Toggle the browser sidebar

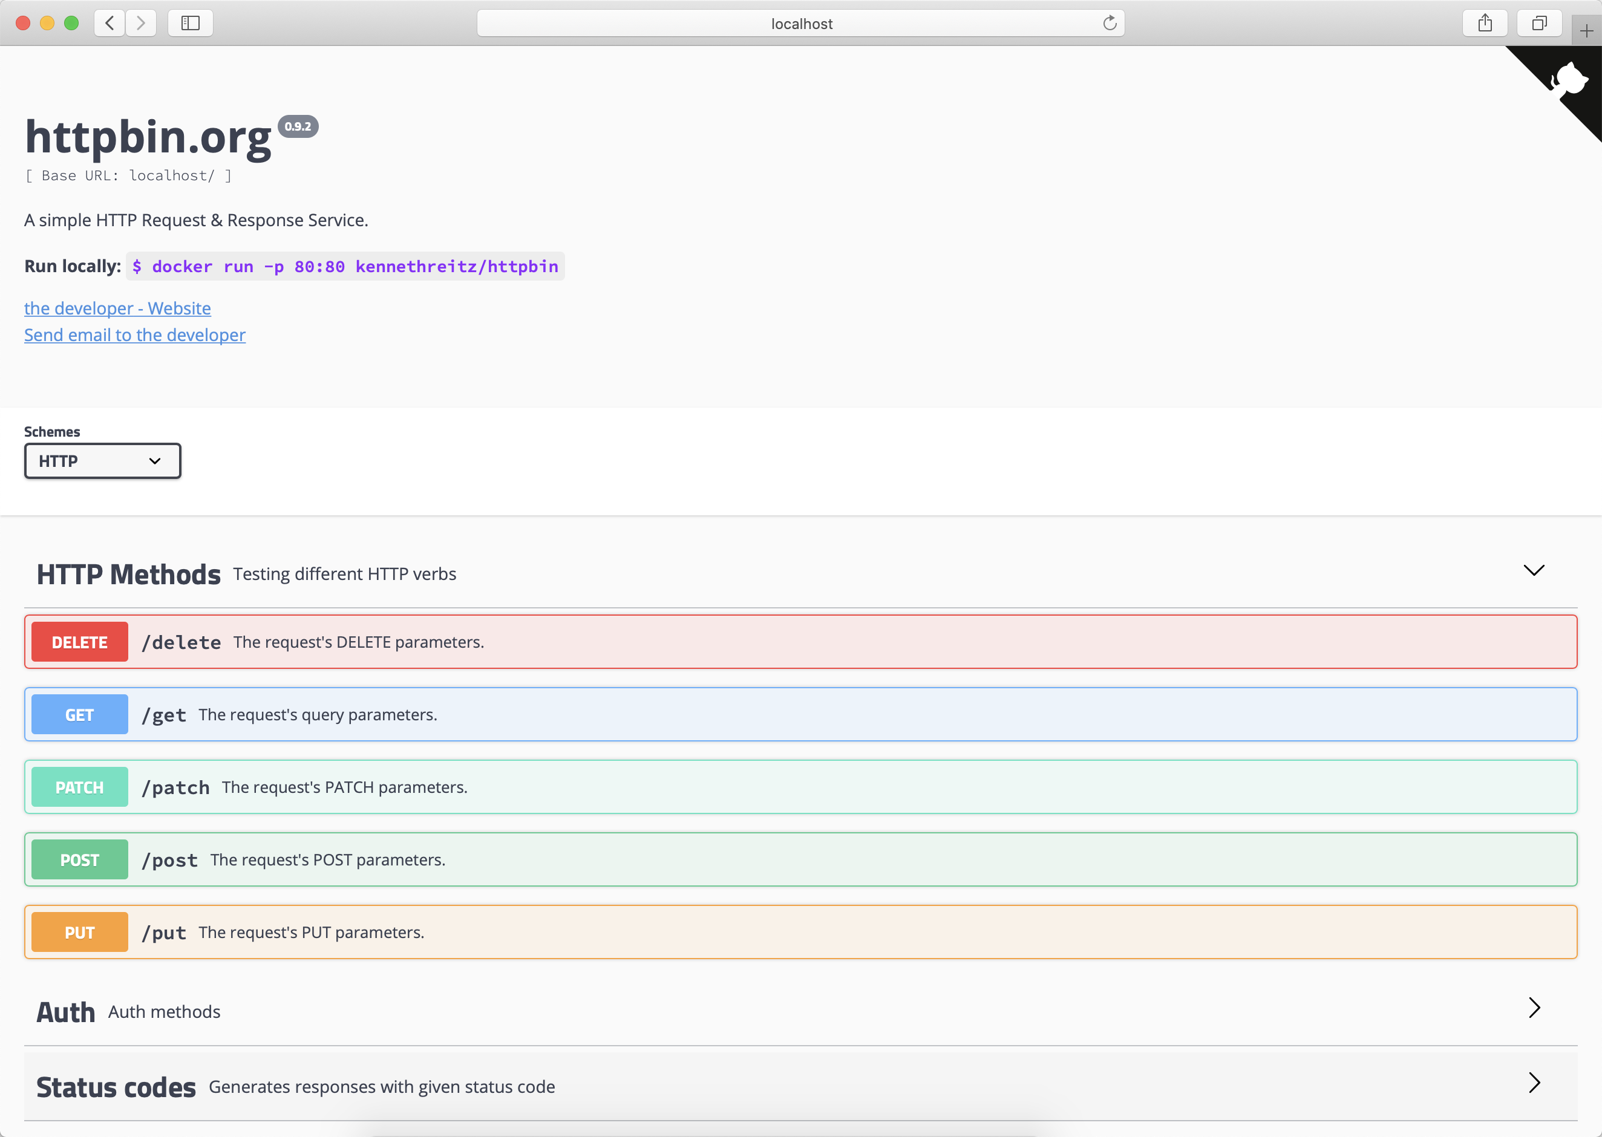pyautogui.click(x=190, y=22)
